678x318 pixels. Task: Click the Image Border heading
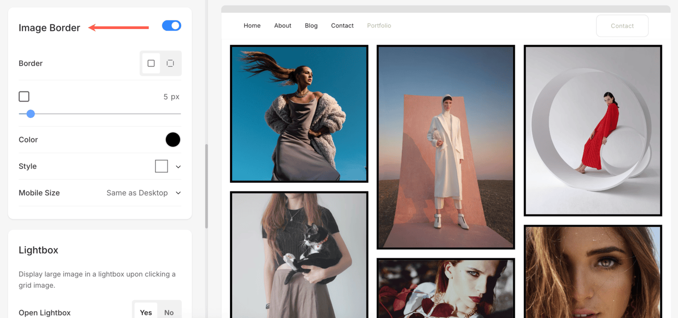pyautogui.click(x=49, y=28)
